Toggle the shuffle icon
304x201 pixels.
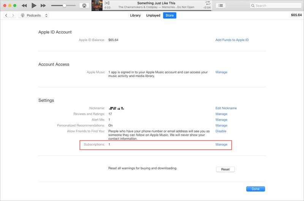click(x=107, y=3)
